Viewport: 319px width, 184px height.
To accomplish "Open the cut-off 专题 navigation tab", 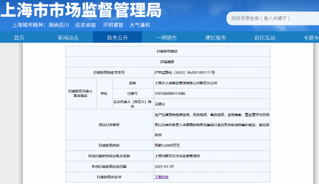I will (311, 38).
